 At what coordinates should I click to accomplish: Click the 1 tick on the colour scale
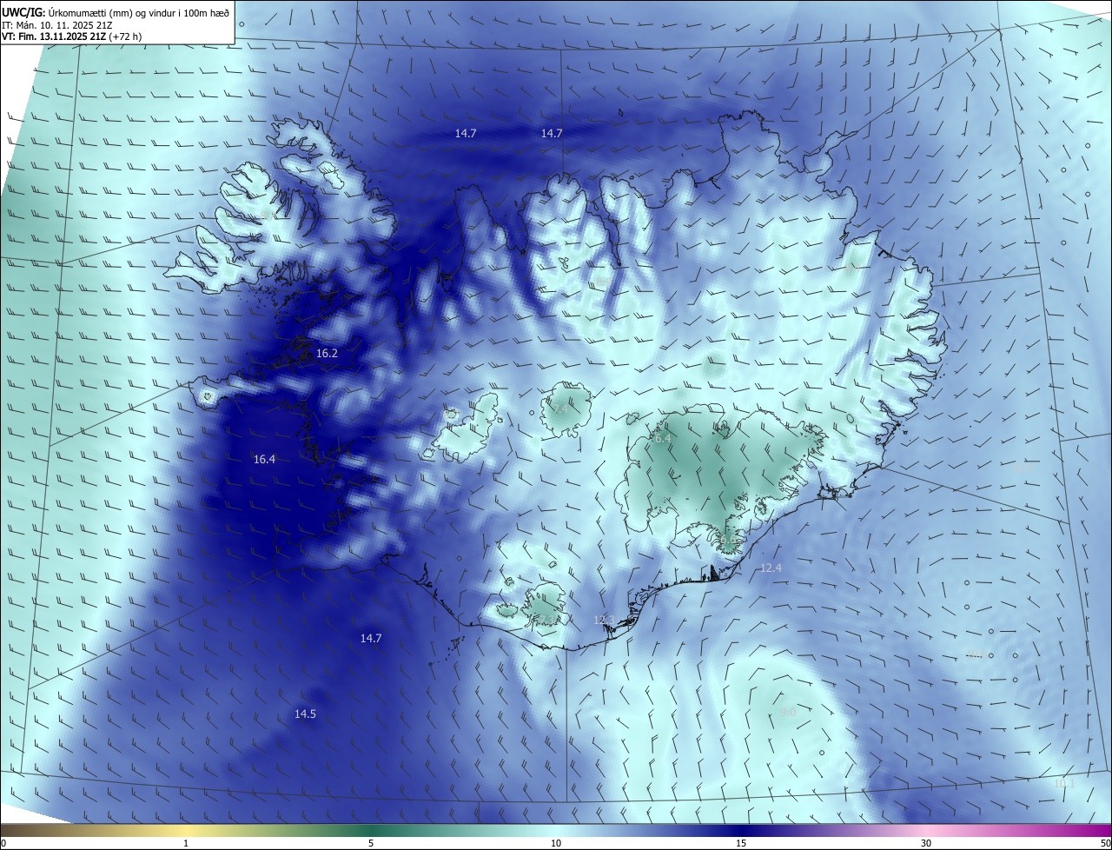click(x=186, y=843)
